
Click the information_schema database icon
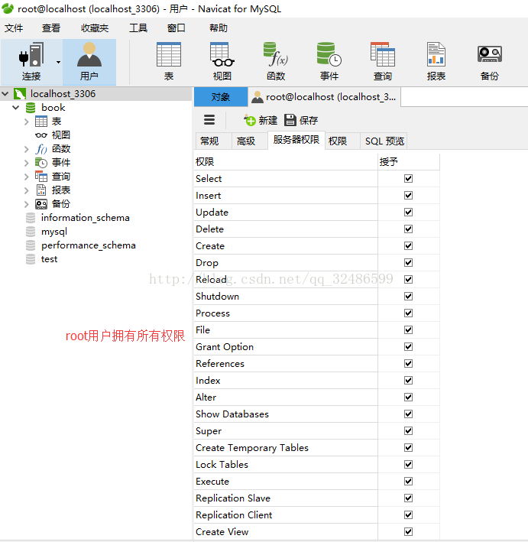(31, 218)
